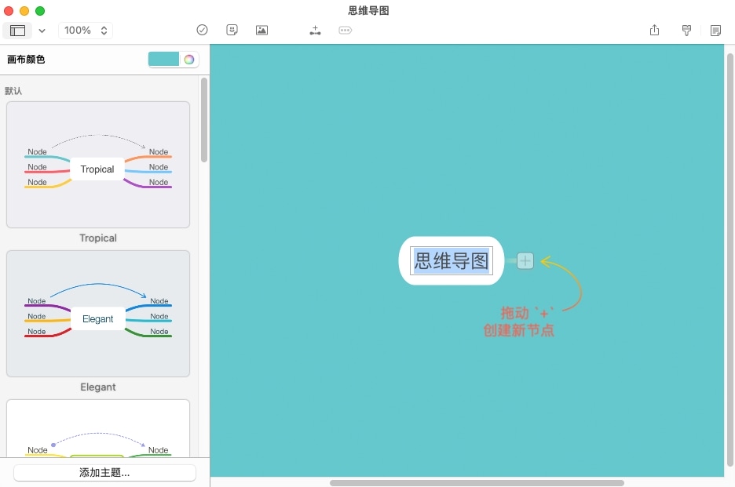Open the format paintbrush style icon

click(x=686, y=31)
